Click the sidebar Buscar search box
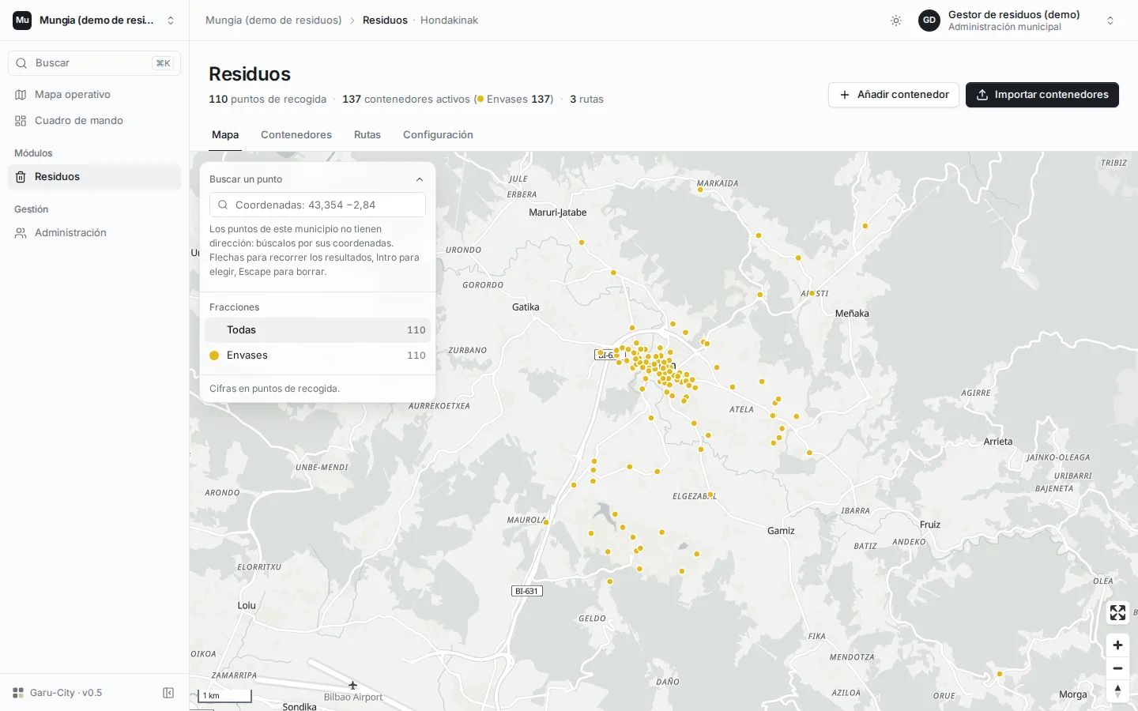 (95, 63)
